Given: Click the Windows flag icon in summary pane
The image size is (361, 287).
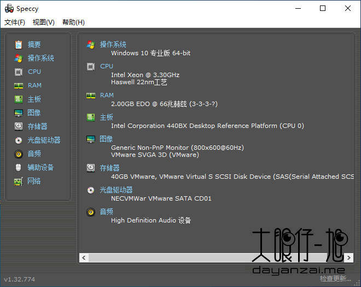Looking at the screenshot, I should (x=91, y=45).
